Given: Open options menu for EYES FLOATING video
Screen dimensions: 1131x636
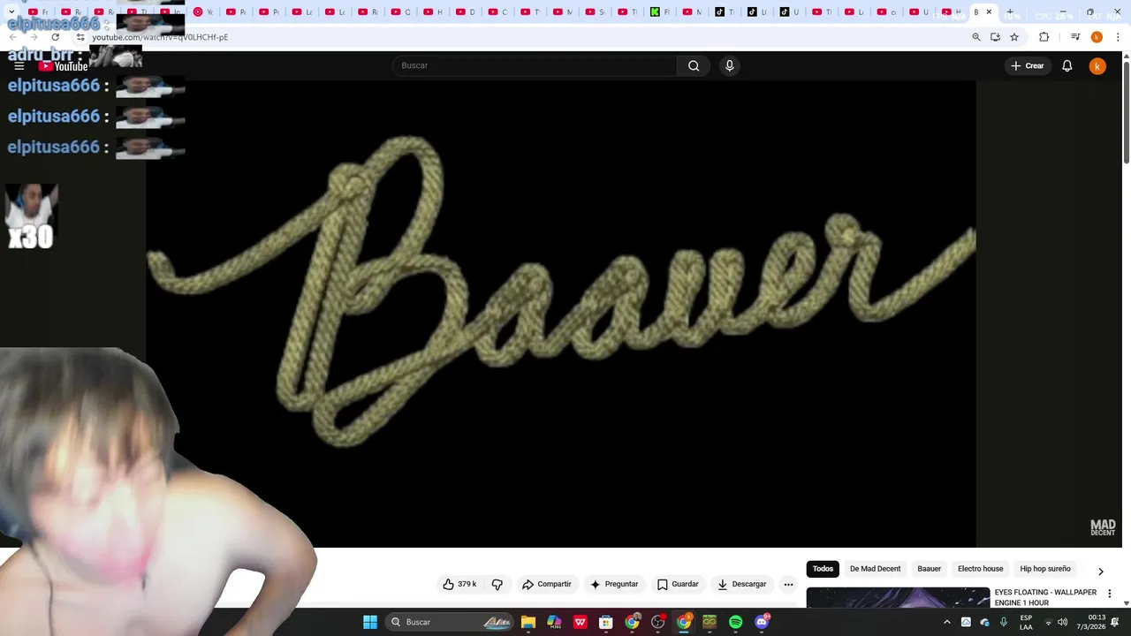Looking at the screenshot, I should 1110,594.
